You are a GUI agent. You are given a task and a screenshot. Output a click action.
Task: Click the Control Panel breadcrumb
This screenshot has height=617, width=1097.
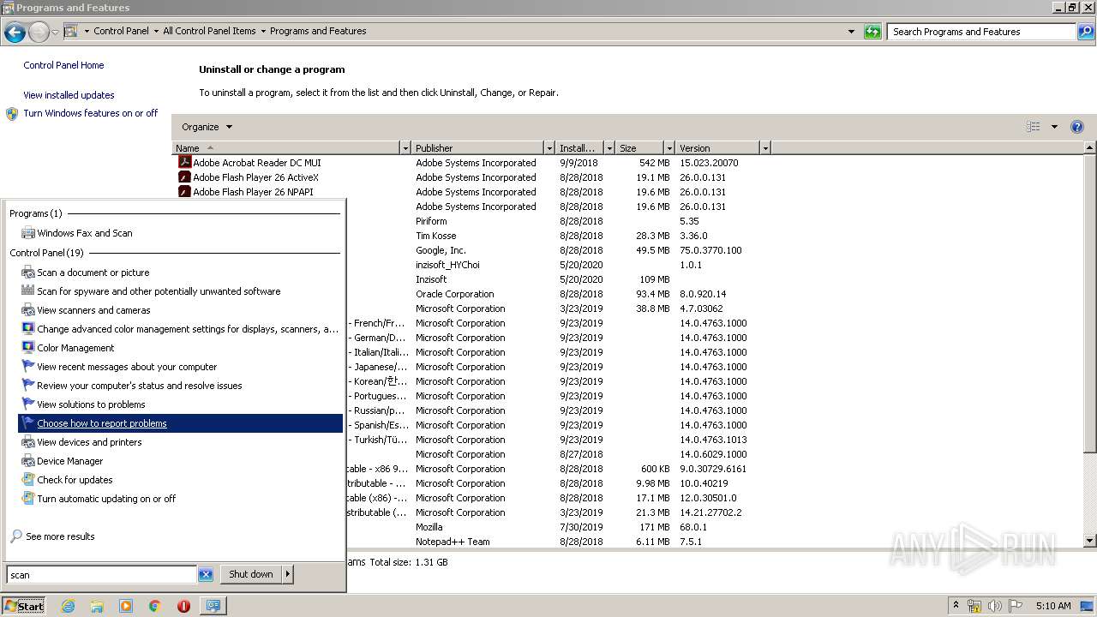click(121, 31)
